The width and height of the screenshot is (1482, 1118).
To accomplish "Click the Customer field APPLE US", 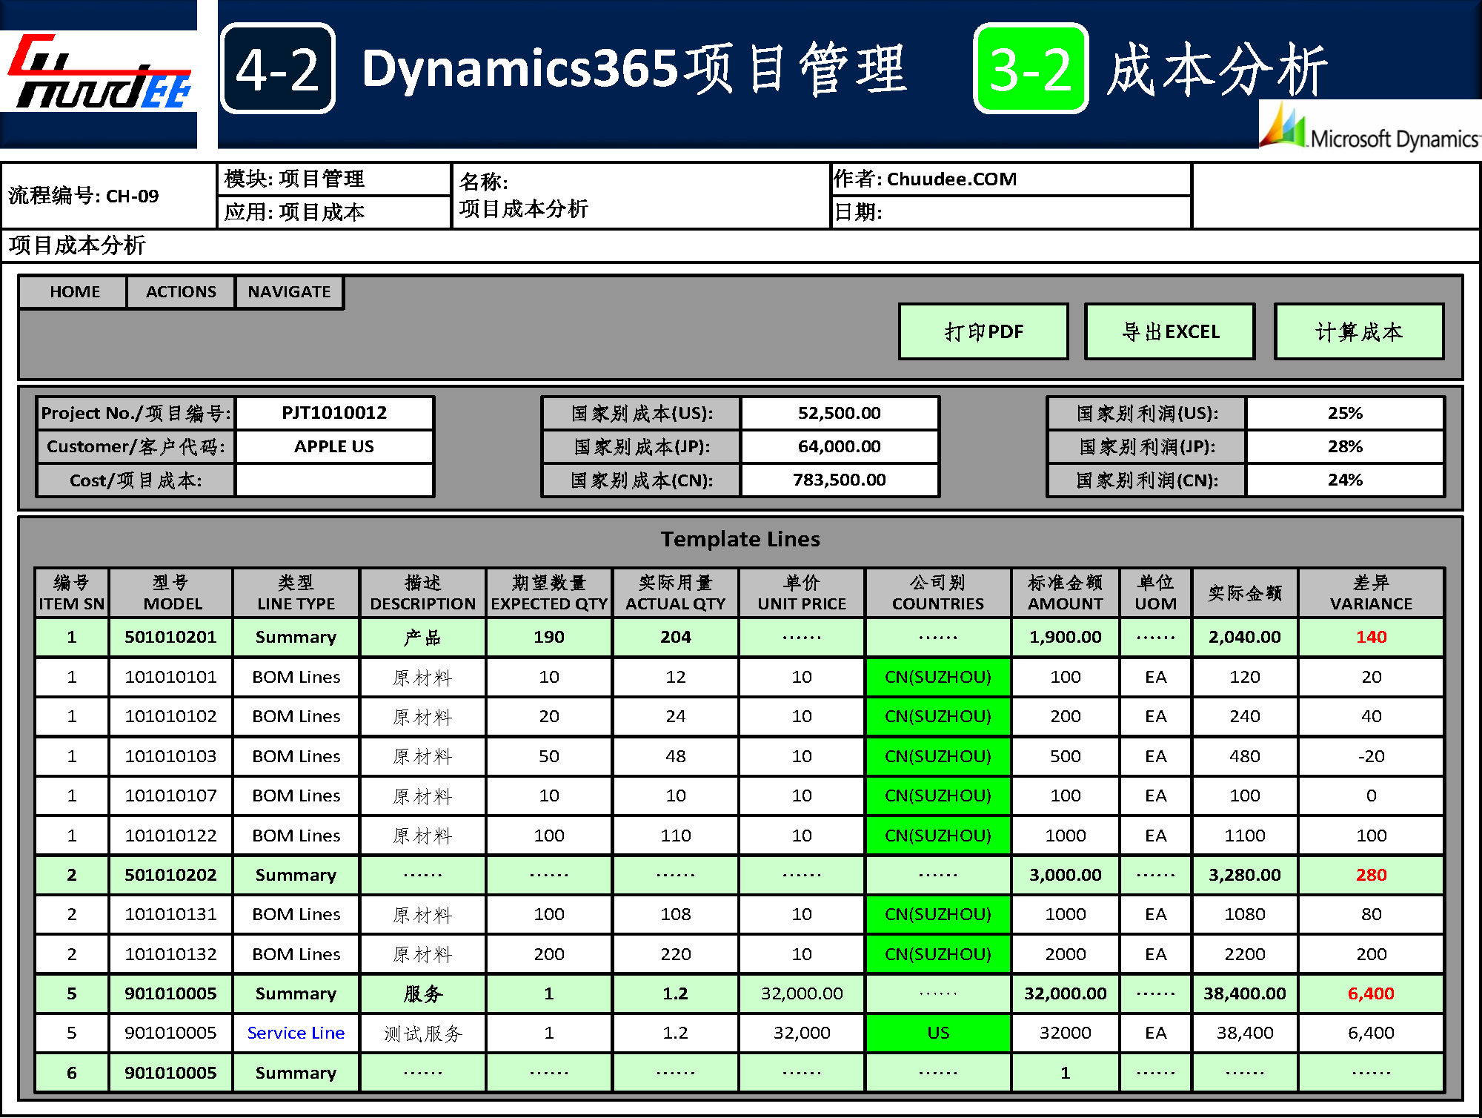I will (x=334, y=446).
